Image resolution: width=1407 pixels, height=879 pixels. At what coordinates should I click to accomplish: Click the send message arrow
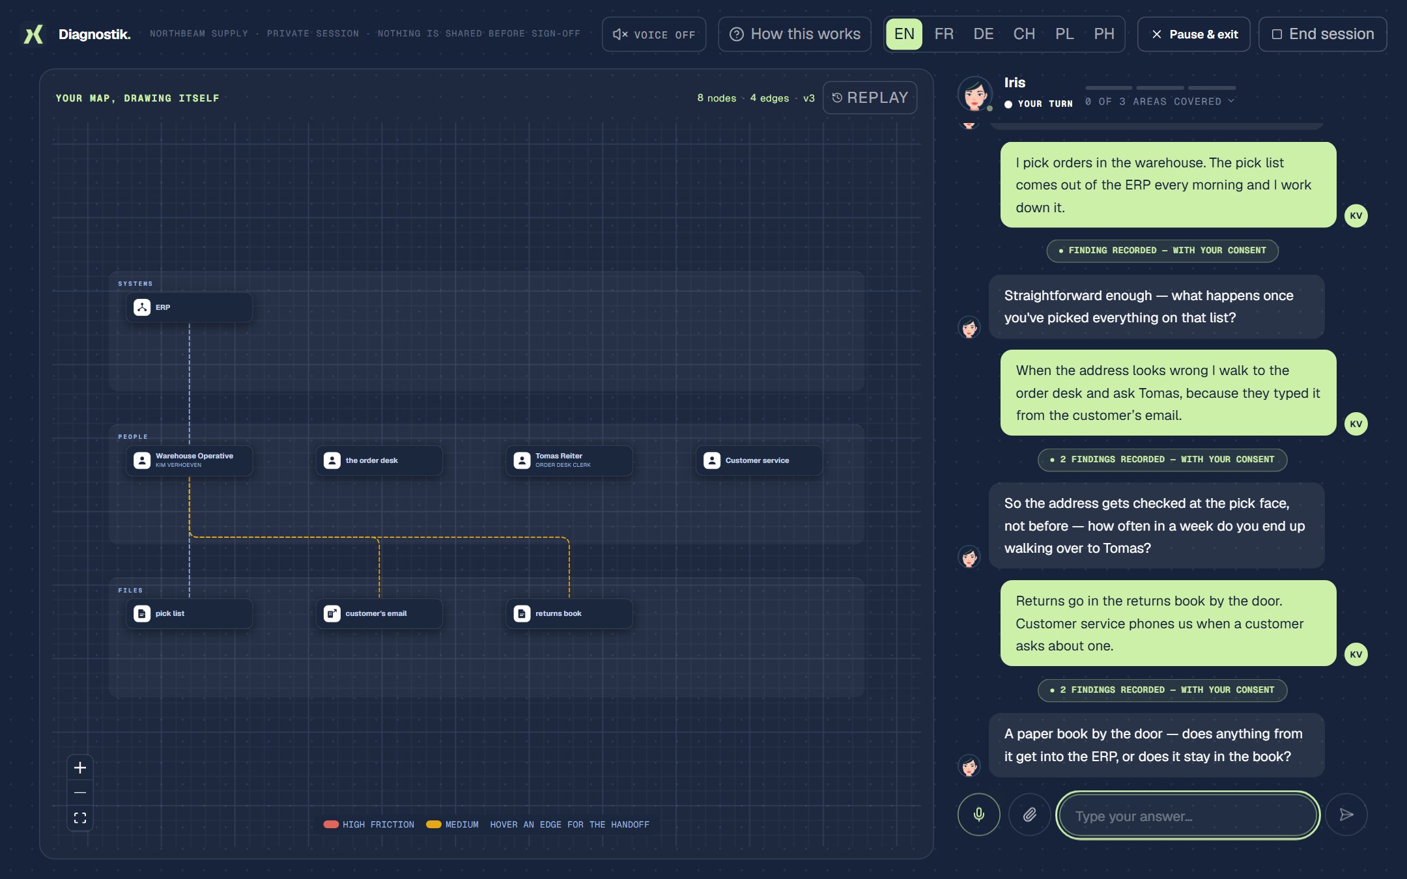[1346, 815]
